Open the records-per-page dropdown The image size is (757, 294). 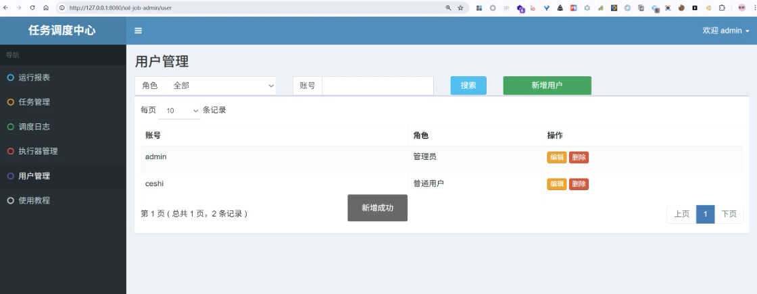coord(182,111)
